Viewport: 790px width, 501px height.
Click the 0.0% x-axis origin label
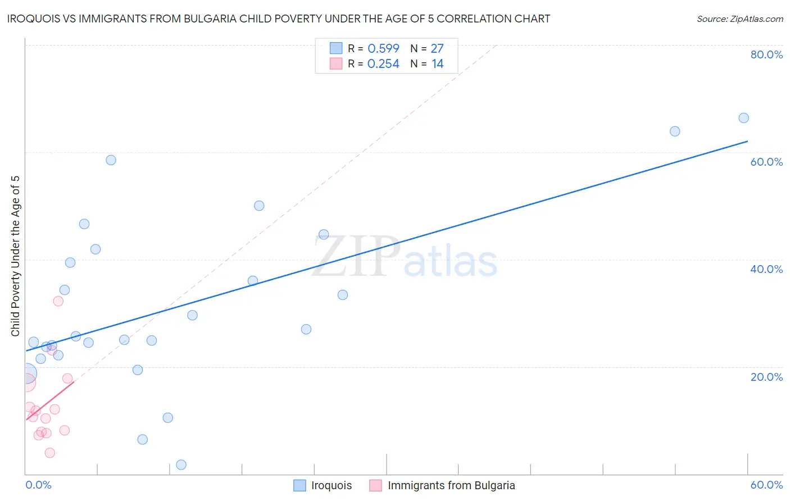[39, 485]
